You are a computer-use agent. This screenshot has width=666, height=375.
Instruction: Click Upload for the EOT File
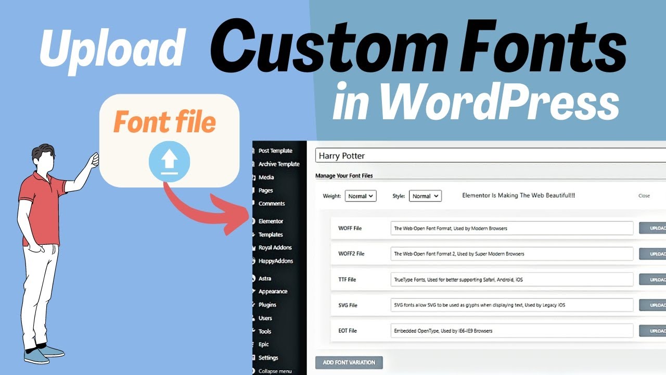(x=652, y=331)
